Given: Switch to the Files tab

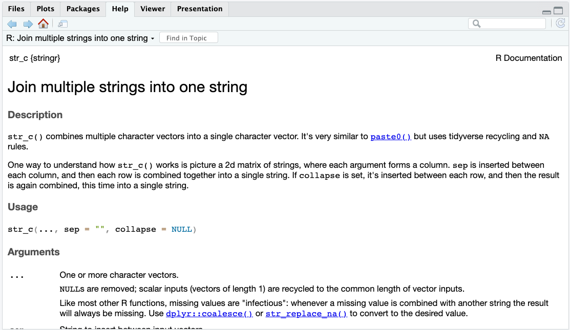Looking at the screenshot, I should [x=16, y=9].
